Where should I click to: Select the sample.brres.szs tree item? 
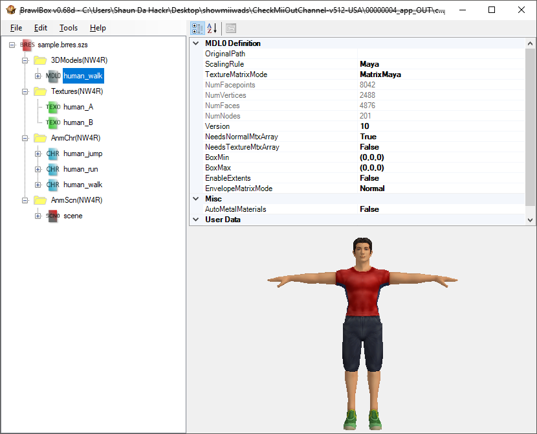pyautogui.click(x=63, y=45)
